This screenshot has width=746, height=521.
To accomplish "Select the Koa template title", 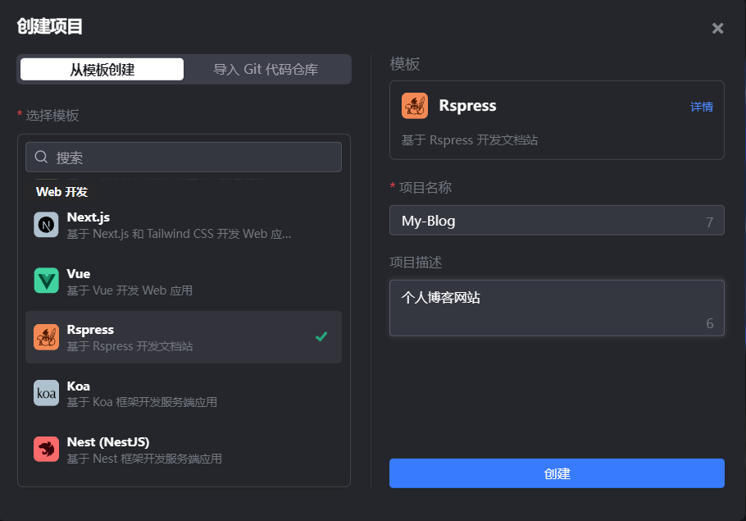I will pyautogui.click(x=79, y=386).
